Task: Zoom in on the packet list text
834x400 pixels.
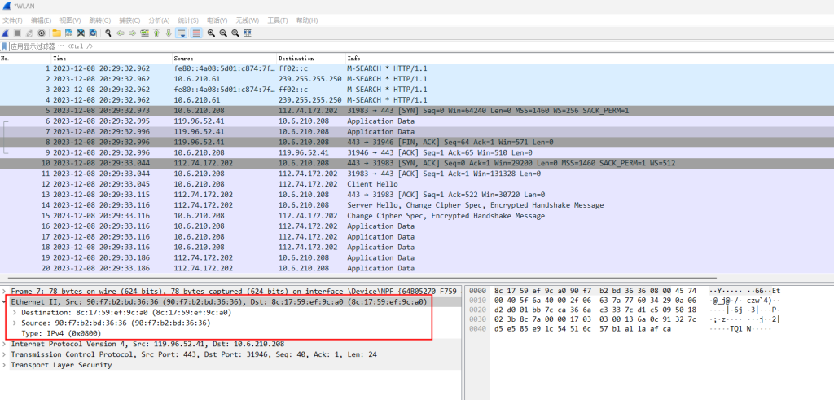Action: point(211,33)
